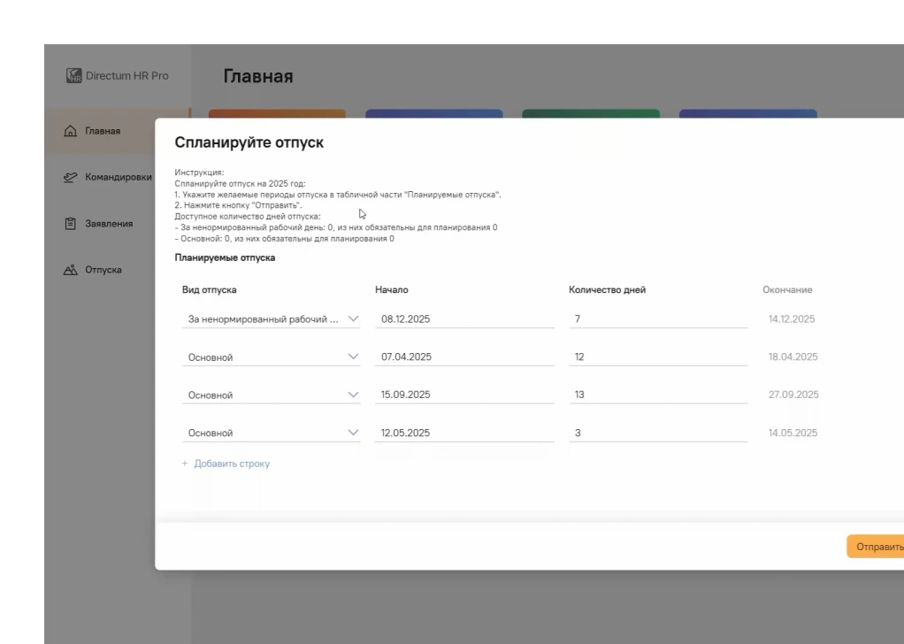
Task: Open the Командировки menu section
Action: pyautogui.click(x=118, y=178)
